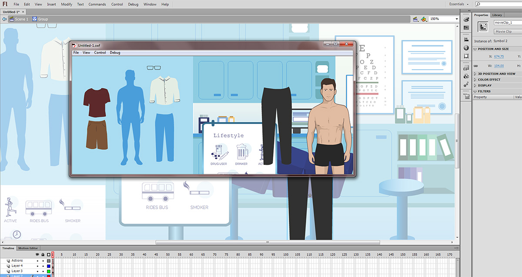Open the 150% zoom dropdown
This screenshot has height=277, width=522.
(x=457, y=19)
